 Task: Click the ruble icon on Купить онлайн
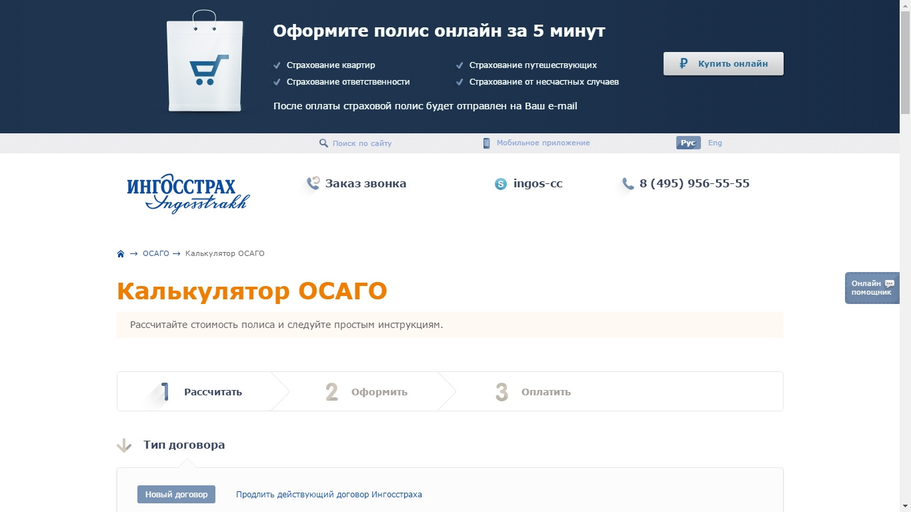point(683,64)
